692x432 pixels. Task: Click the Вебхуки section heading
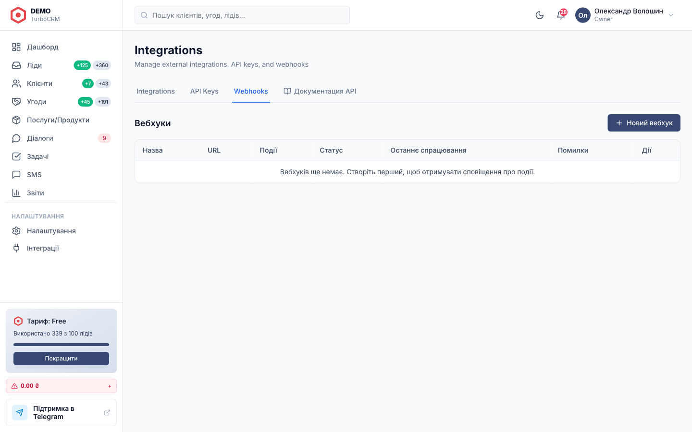tap(153, 123)
